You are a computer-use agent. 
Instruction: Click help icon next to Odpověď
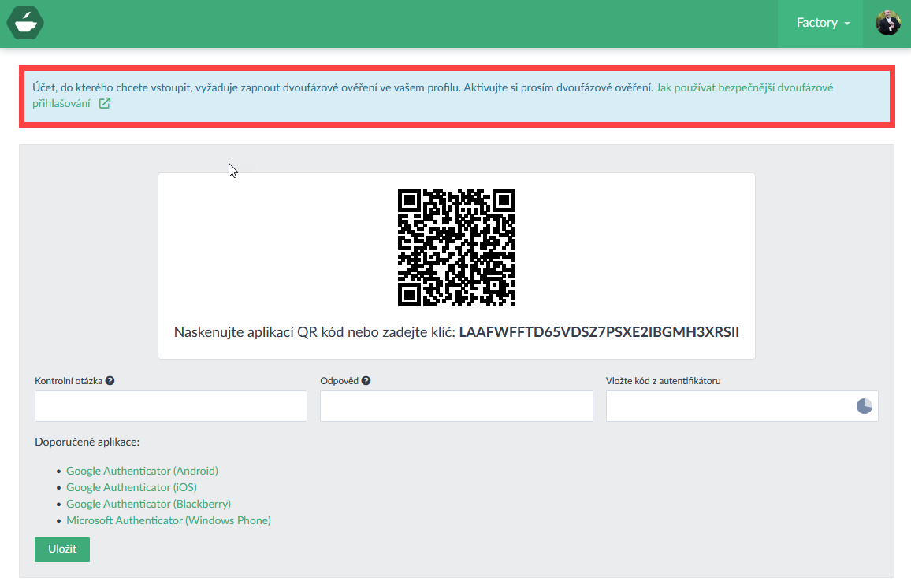pos(366,381)
